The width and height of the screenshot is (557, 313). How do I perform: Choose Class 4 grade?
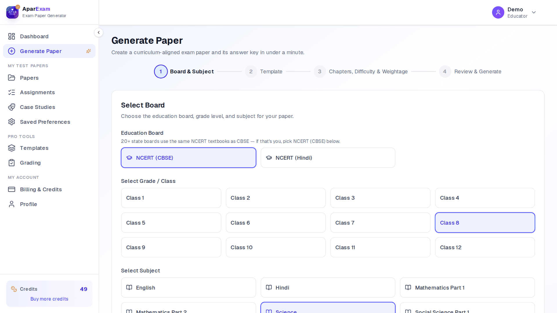[x=485, y=198]
